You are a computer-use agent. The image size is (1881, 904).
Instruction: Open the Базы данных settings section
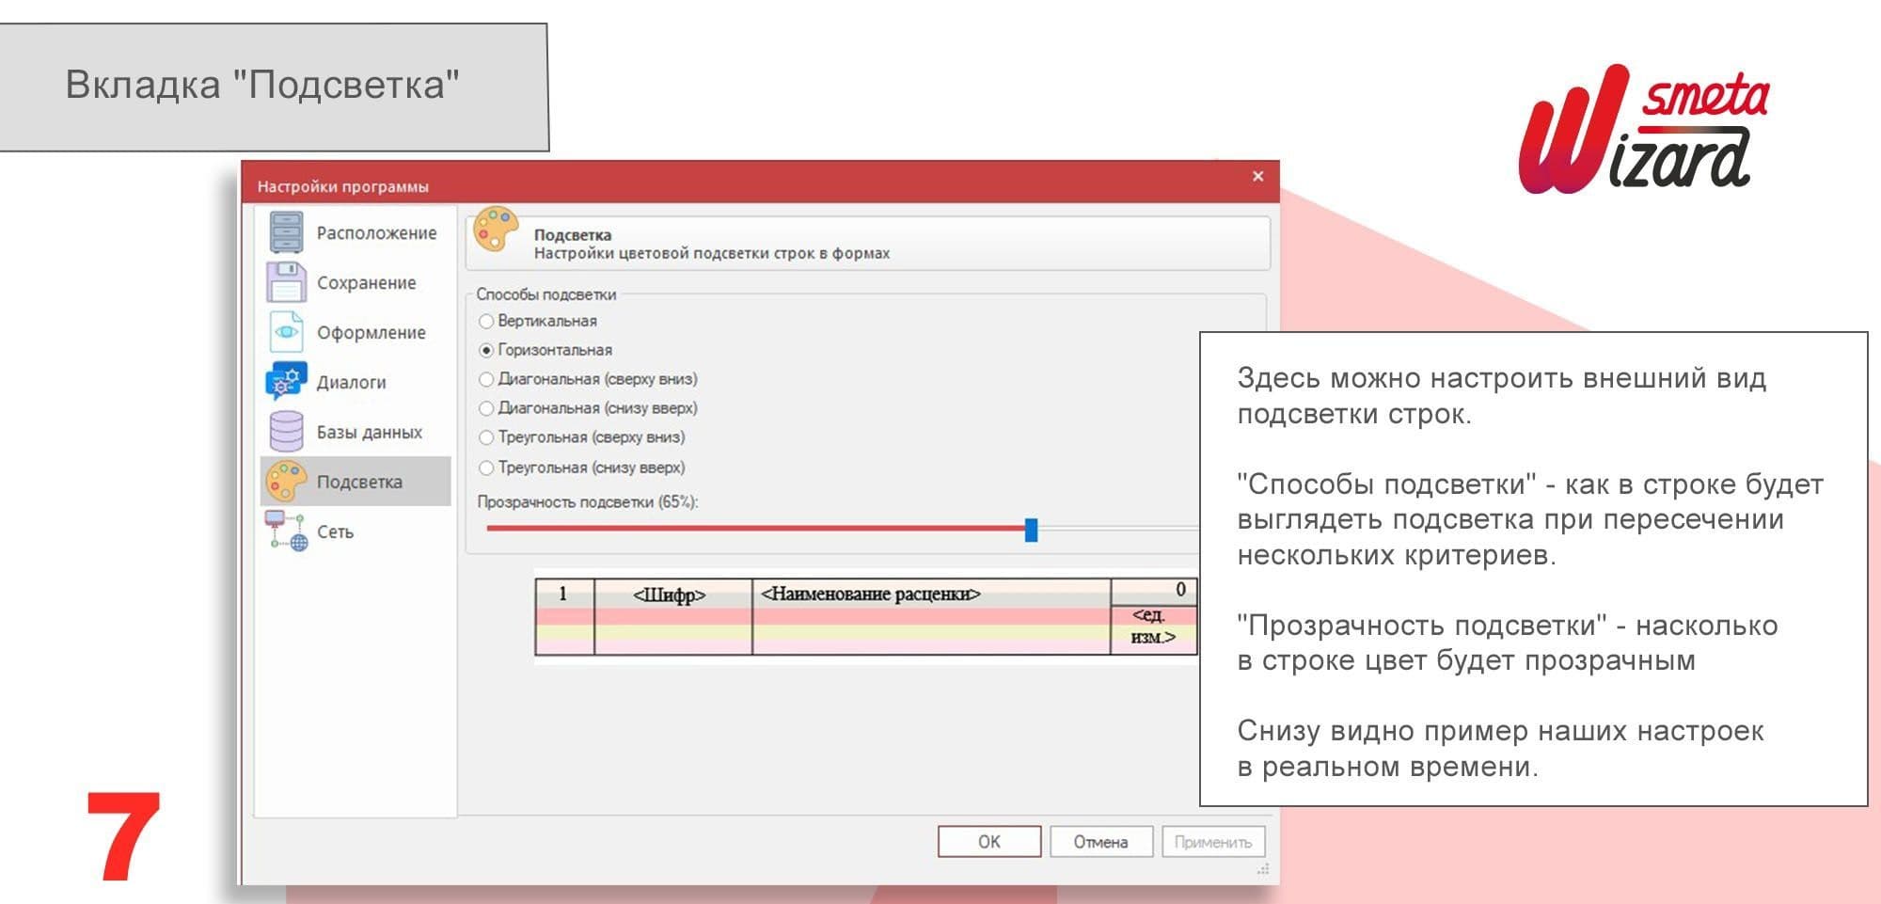pos(369,433)
